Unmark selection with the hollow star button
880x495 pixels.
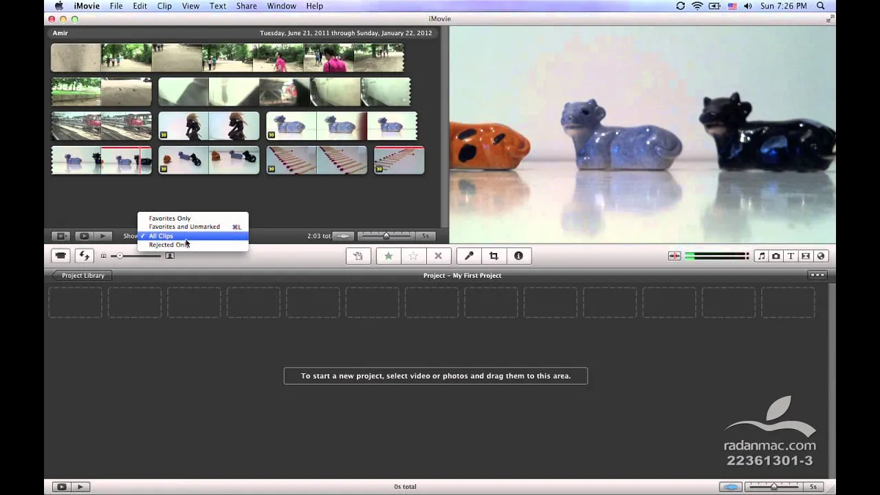tap(413, 256)
